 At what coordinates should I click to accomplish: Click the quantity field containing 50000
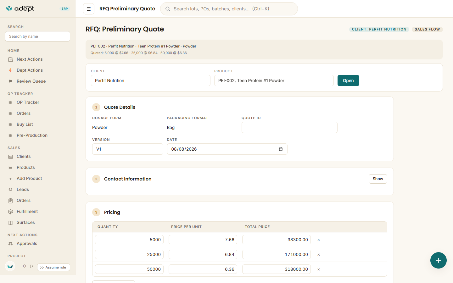129,269
